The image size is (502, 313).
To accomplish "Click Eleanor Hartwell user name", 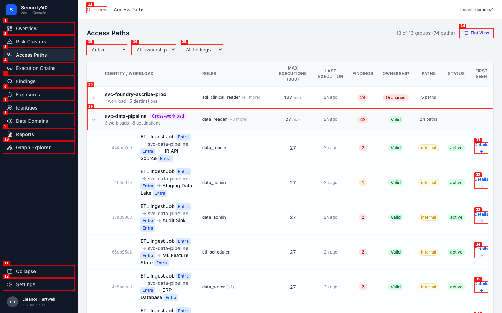I will pos(39,299).
